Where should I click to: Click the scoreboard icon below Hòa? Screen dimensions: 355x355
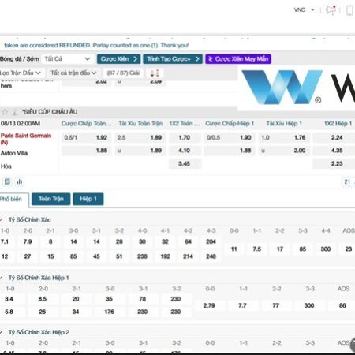pyautogui.click(x=7, y=181)
